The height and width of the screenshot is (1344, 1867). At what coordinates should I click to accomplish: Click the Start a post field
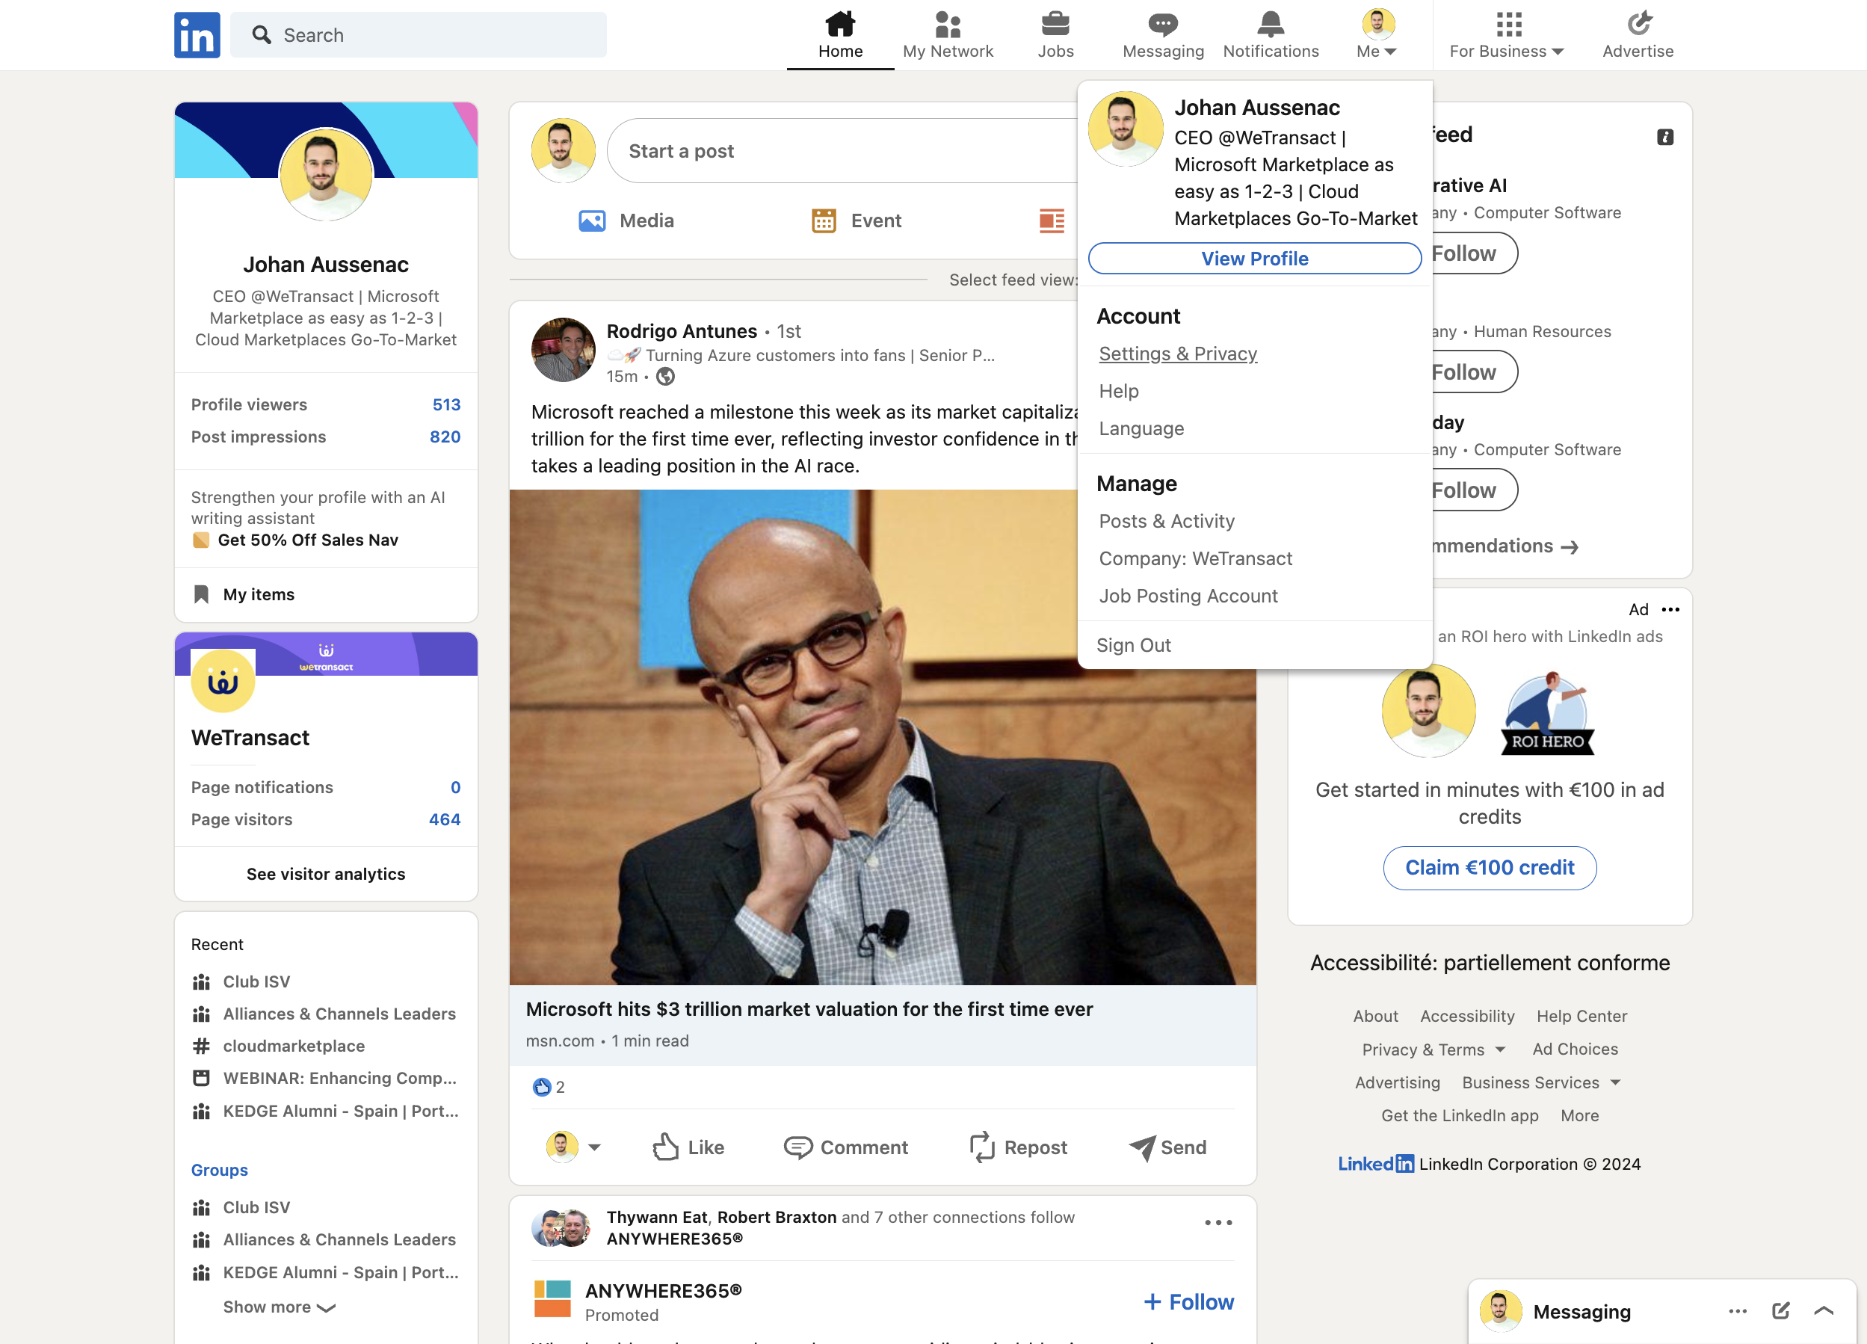844,151
